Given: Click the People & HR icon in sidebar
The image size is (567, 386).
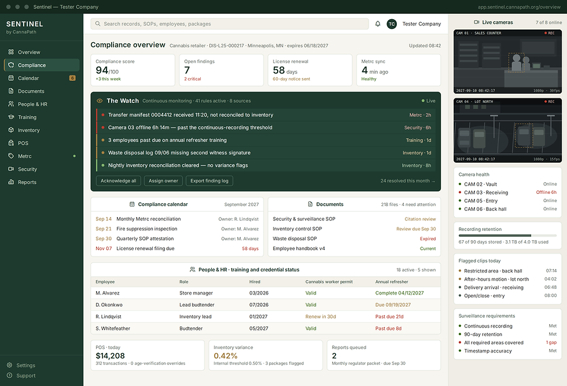Looking at the screenshot, I should point(11,104).
